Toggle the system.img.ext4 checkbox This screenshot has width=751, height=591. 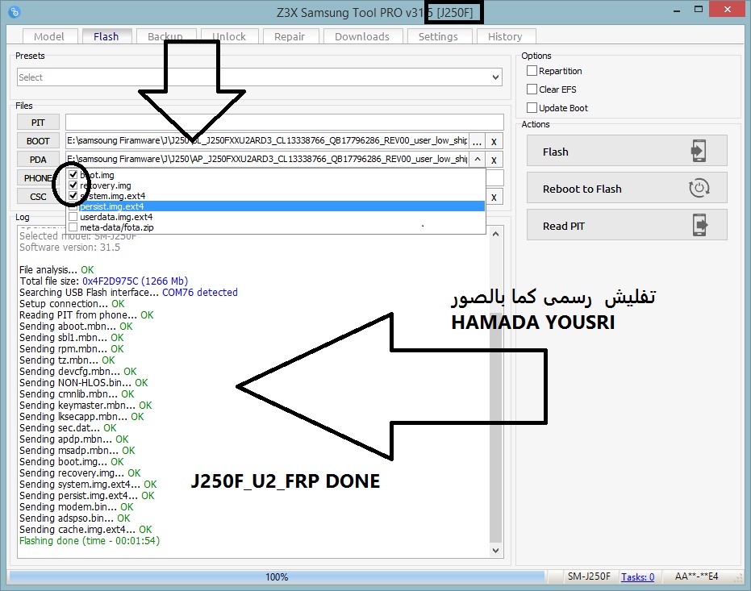click(73, 196)
